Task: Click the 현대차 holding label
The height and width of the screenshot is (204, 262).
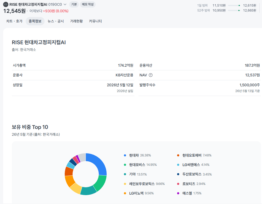Action: [x=134, y=155]
